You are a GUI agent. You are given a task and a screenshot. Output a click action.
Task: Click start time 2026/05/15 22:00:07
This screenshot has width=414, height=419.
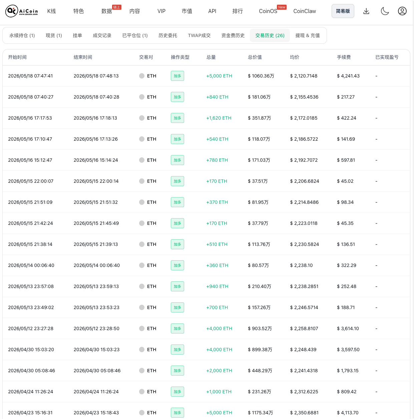tap(31, 181)
